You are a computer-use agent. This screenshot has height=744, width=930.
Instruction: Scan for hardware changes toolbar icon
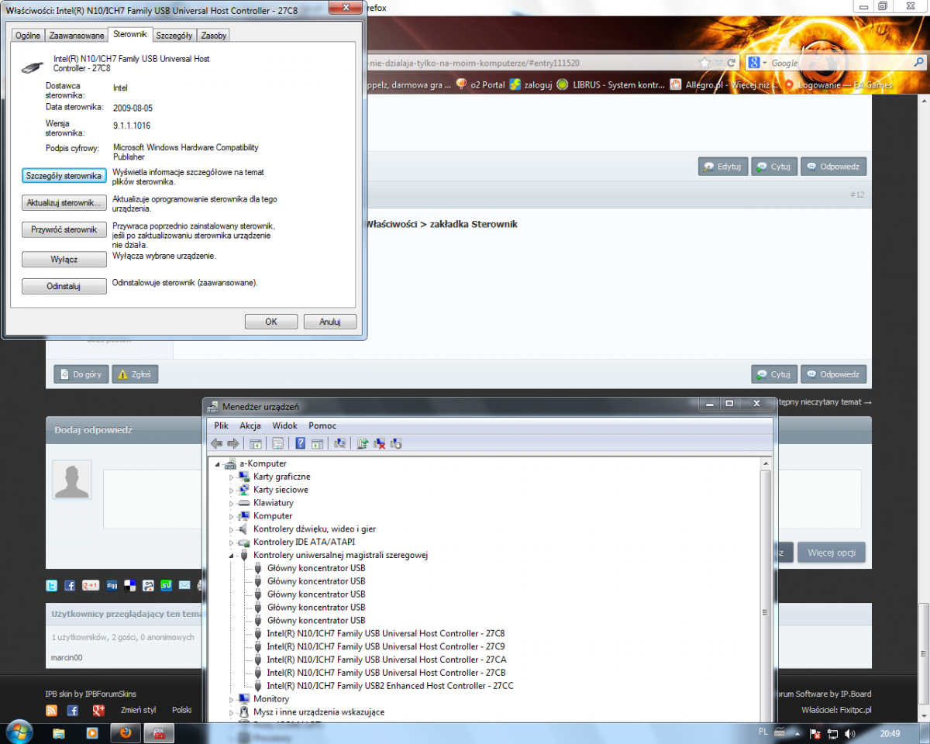point(339,443)
